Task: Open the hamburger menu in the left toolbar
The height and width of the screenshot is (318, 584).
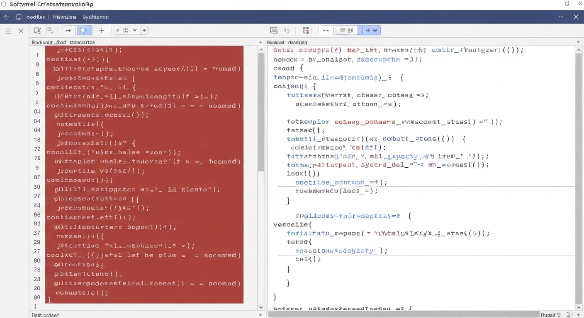Action: point(8,31)
